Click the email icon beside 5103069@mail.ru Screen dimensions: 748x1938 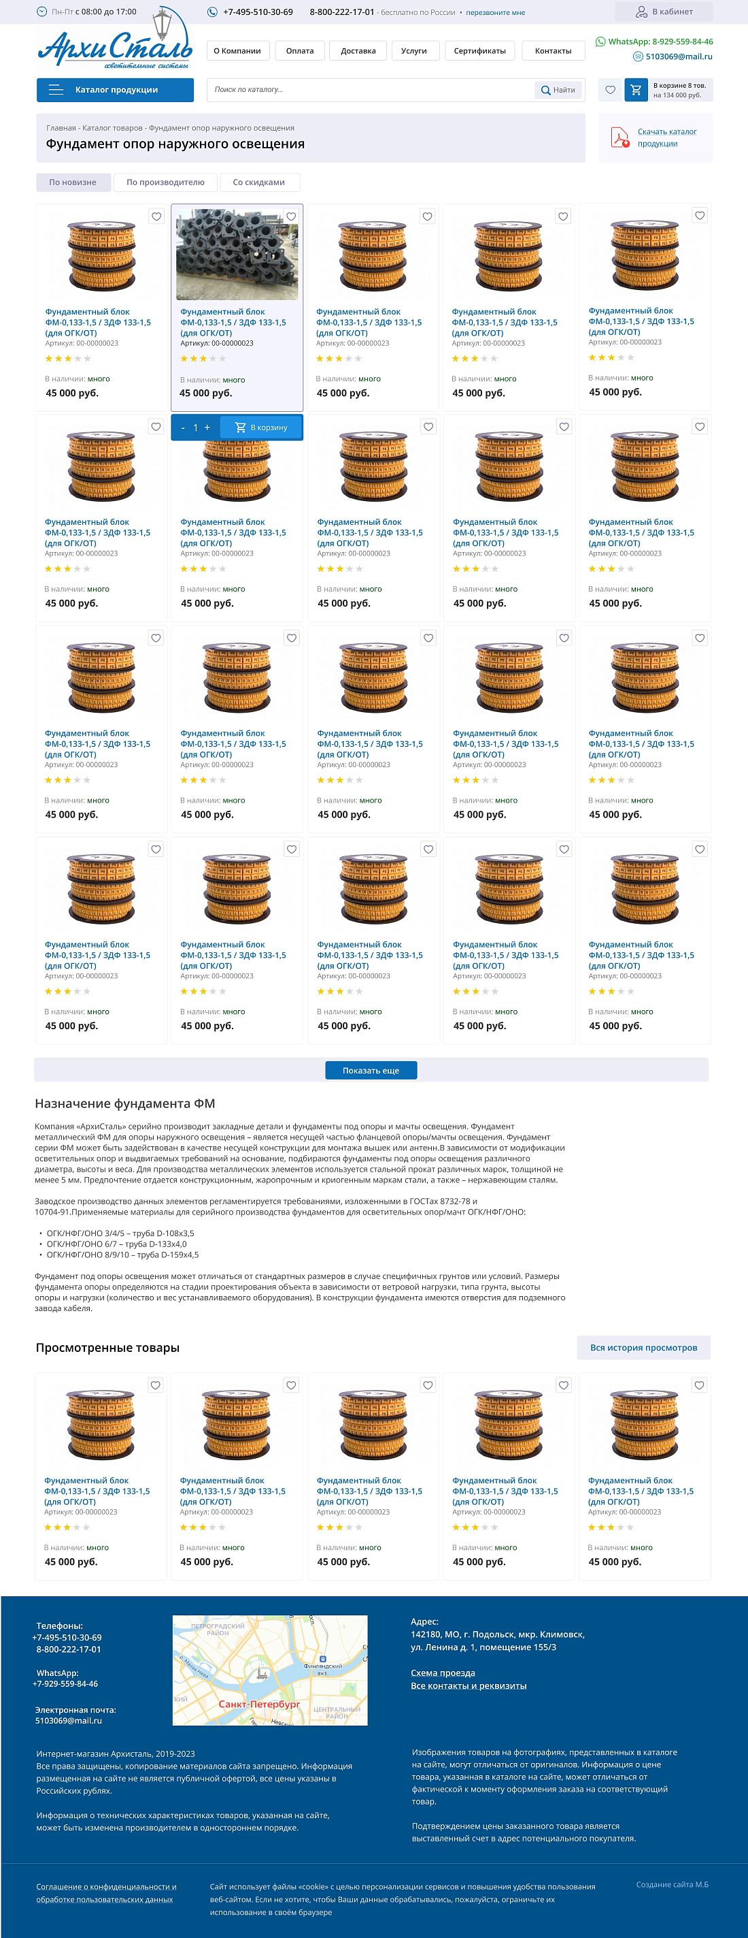coord(637,56)
